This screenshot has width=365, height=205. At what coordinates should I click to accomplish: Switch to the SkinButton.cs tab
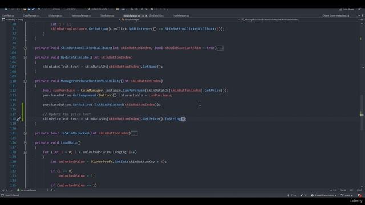click(107, 15)
